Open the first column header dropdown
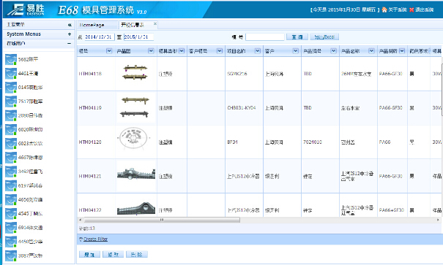443x265 pixels. 109,51
